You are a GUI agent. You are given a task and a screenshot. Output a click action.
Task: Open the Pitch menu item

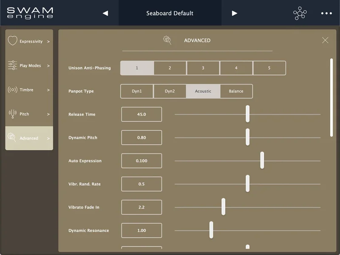click(29, 114)
